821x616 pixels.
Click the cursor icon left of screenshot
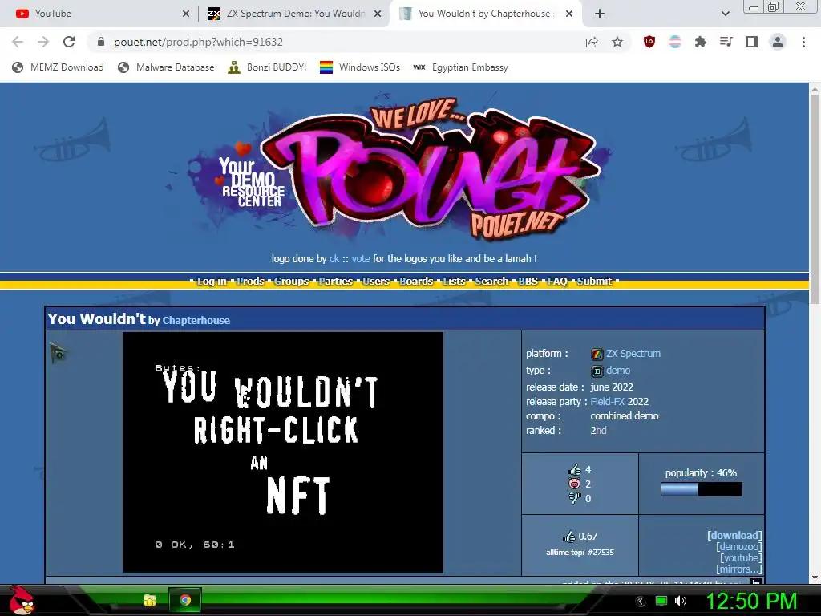(x=58, y=353)
